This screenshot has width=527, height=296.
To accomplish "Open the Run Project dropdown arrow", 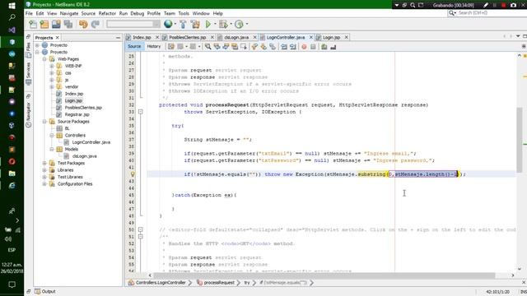I will (x=214, y=24).
